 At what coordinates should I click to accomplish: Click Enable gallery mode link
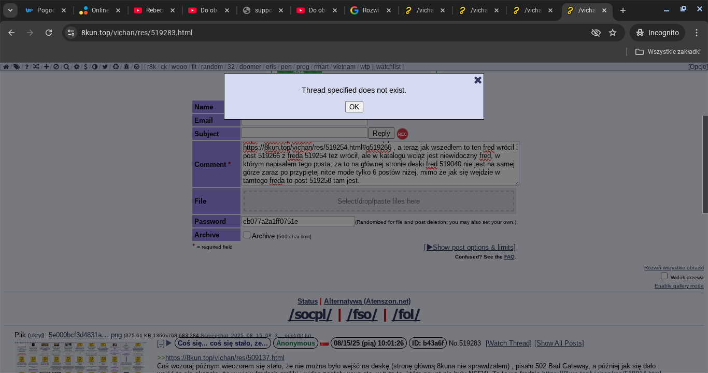(679, 286)
